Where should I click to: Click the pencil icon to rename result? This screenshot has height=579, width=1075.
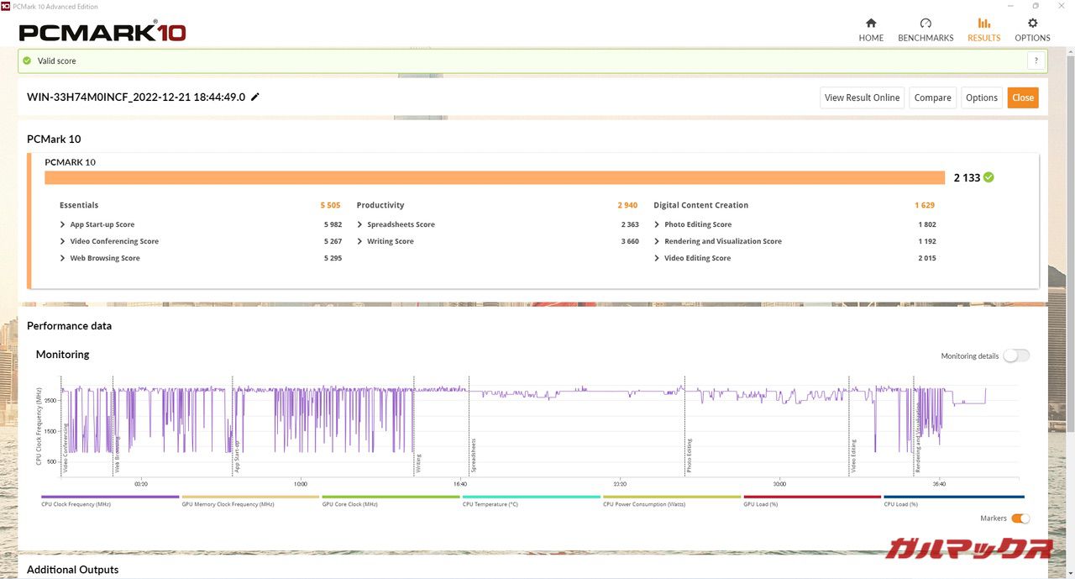point(255,97)
